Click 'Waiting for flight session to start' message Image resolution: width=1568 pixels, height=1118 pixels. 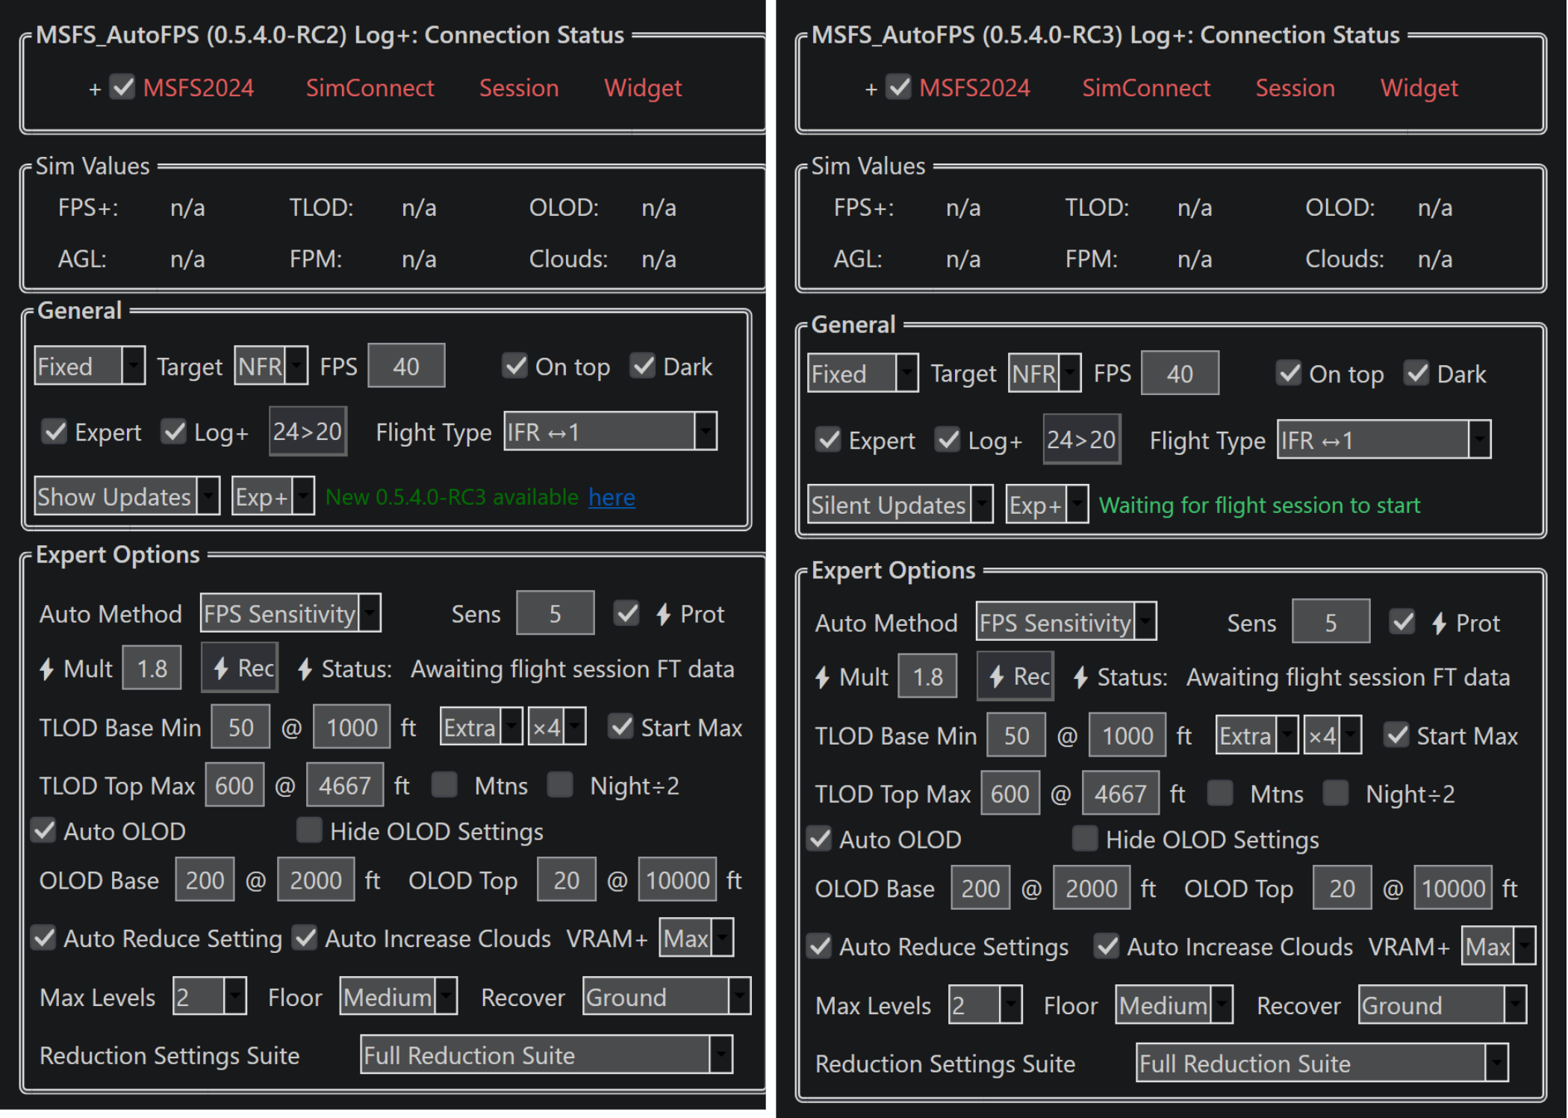coord(1260,505)
